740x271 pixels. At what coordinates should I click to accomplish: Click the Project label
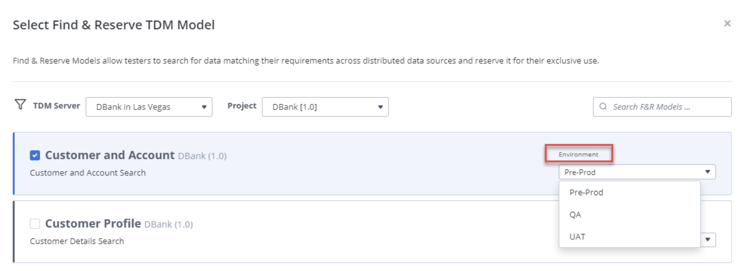(x=242, y=106)
